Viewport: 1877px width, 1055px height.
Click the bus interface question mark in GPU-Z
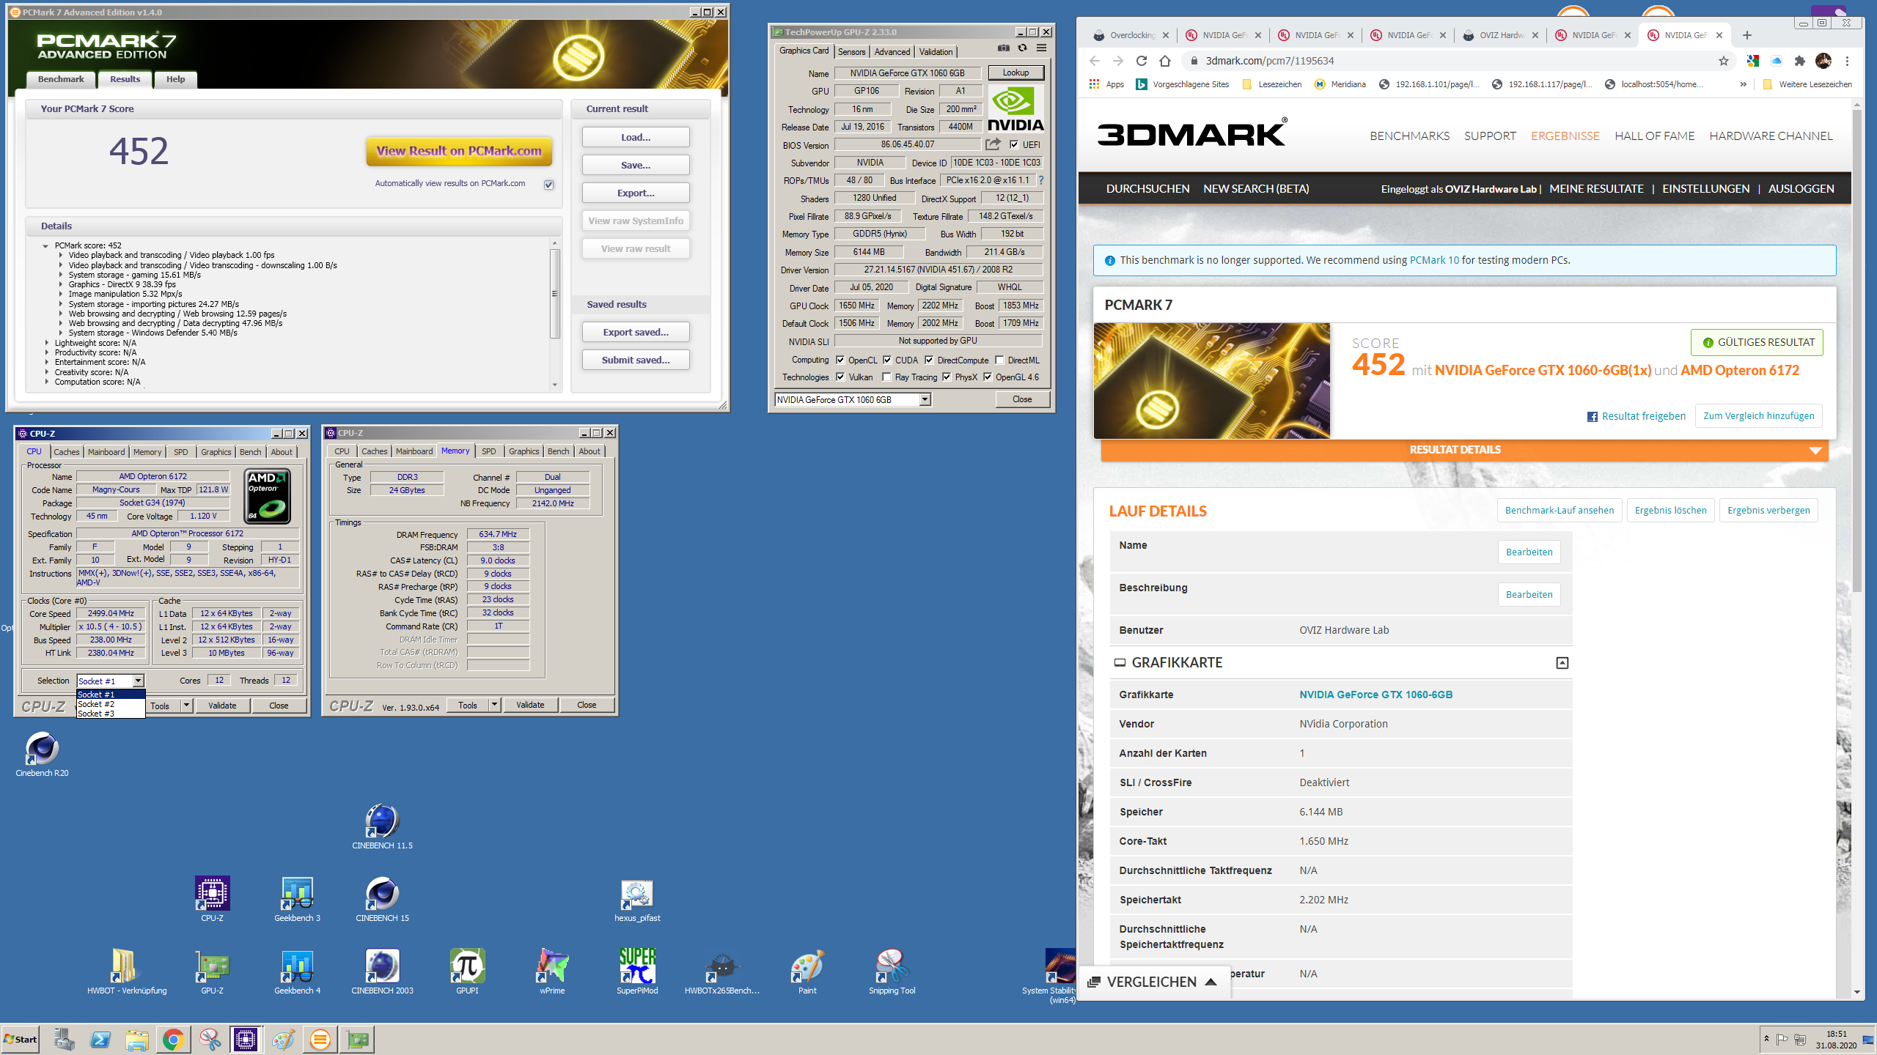click(1040, 180)
